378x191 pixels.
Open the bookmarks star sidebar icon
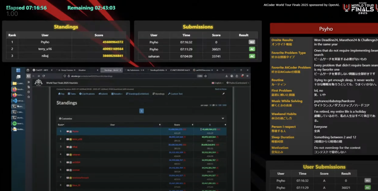click(x=29, y=97)
